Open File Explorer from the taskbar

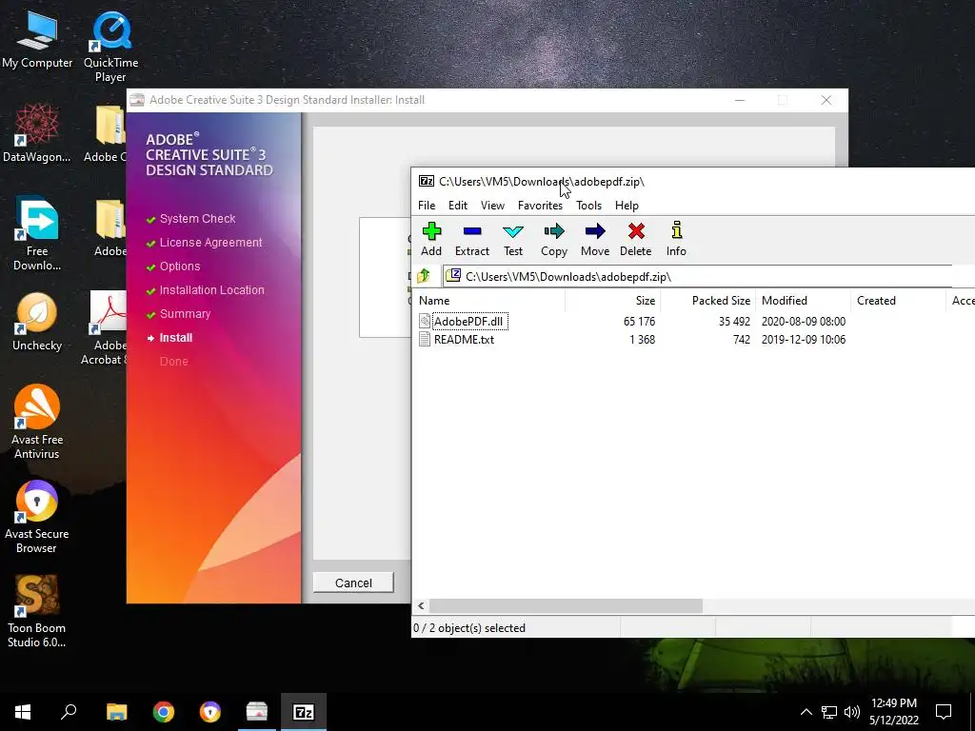click(x=116, y=712)
